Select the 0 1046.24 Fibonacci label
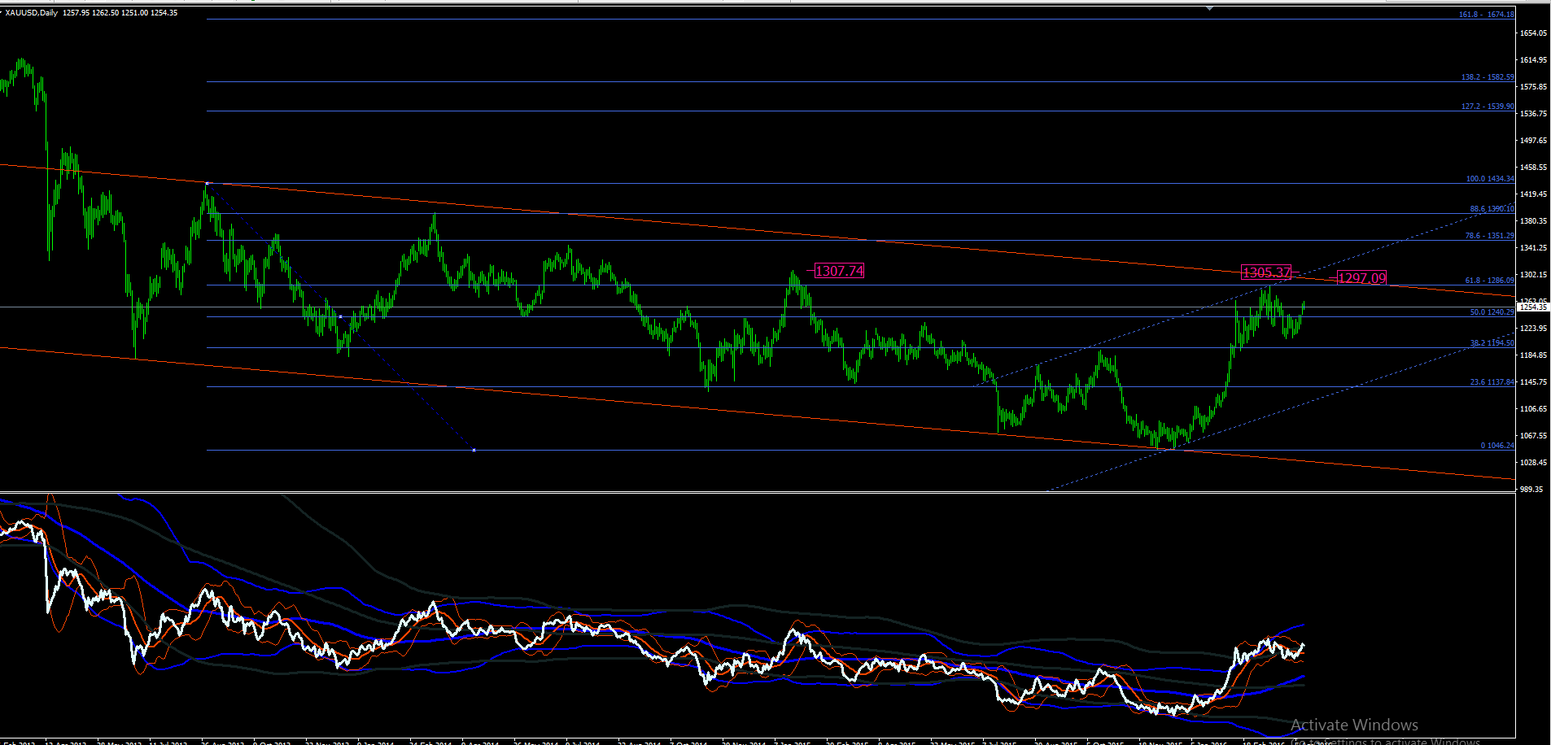Viewport: 1551px width, 745px height. pos(1497,446)
